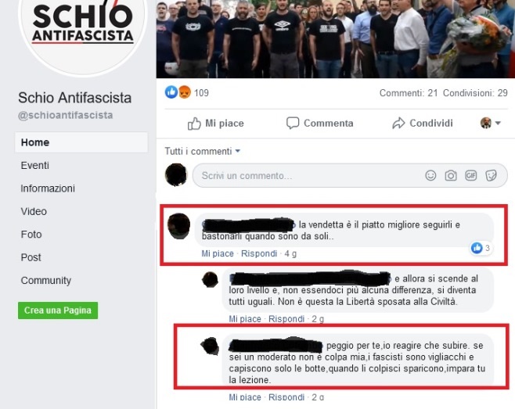This screenshot has width=515, height=409.
Task: Open the Community page section
Action: [46, 280]
